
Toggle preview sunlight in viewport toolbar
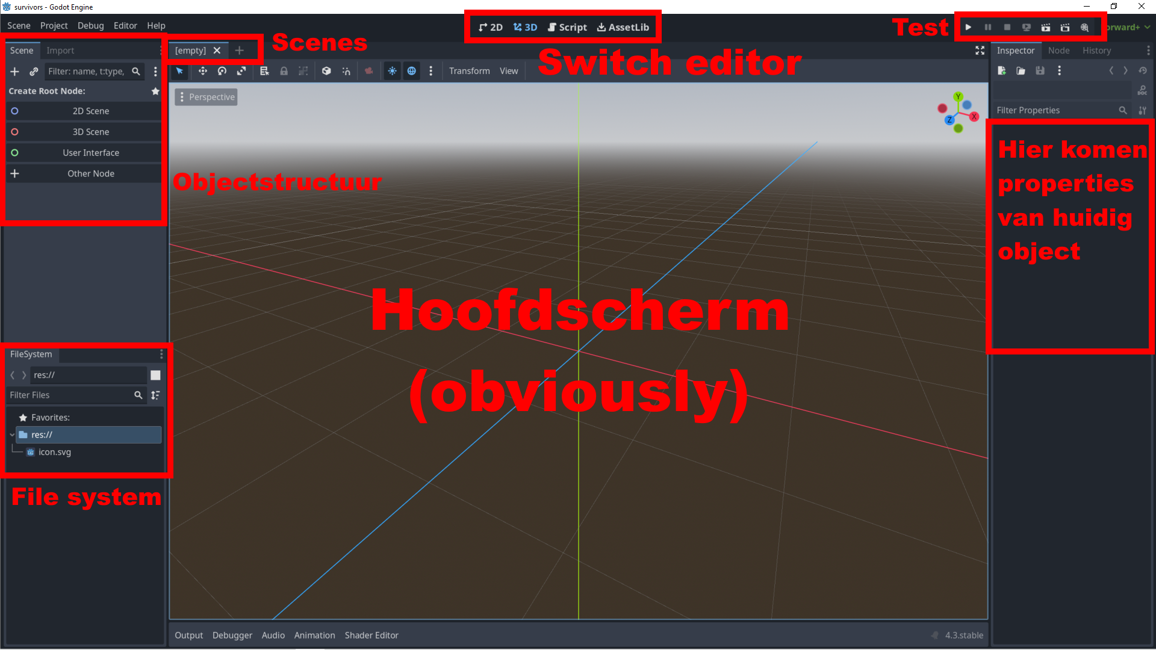click(x=392, y=71)
